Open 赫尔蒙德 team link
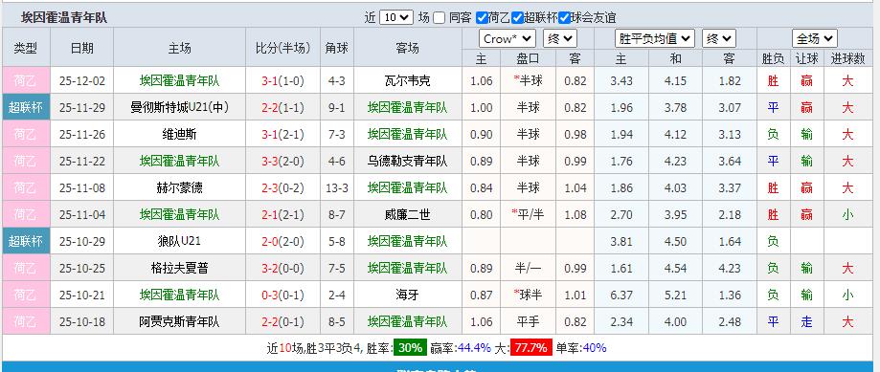This screenshot has height=372, width=880. tap(180, 188)
